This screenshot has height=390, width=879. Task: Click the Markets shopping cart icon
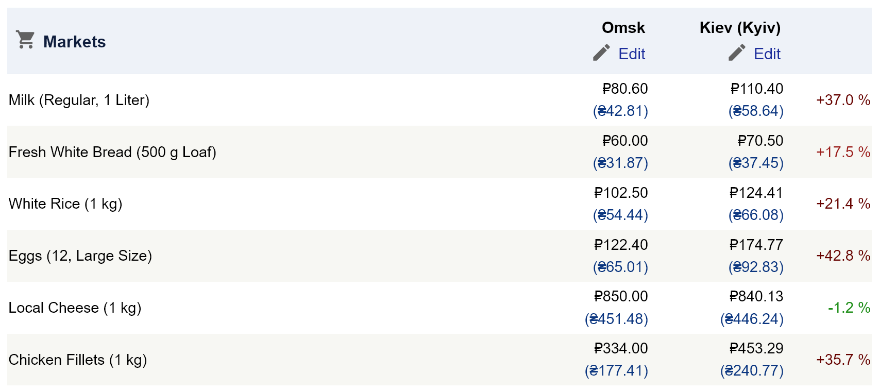coord(25,40)
